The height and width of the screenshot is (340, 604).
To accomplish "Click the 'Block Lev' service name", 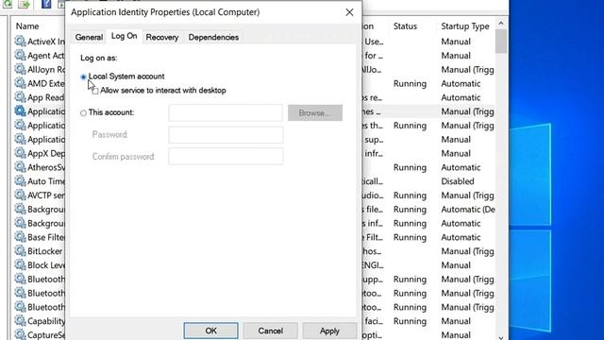I will coord(46,265).
